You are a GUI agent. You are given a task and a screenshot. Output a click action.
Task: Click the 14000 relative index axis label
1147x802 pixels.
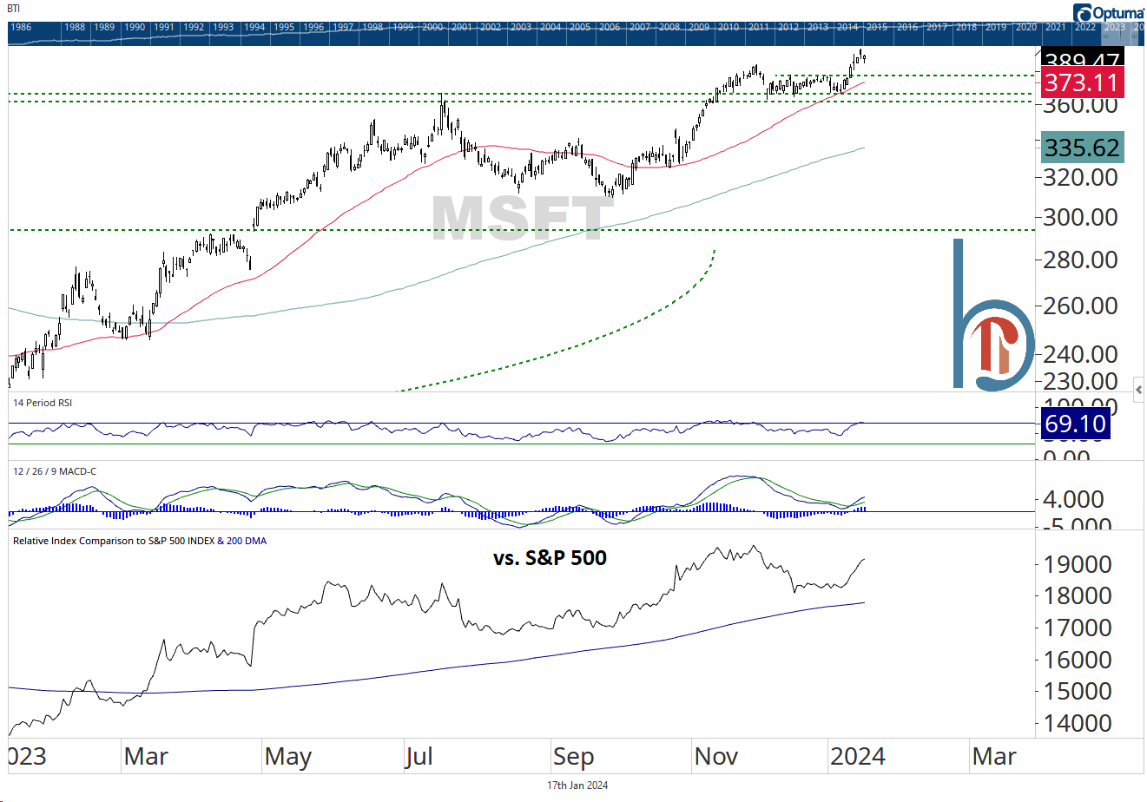point(1078,723)
